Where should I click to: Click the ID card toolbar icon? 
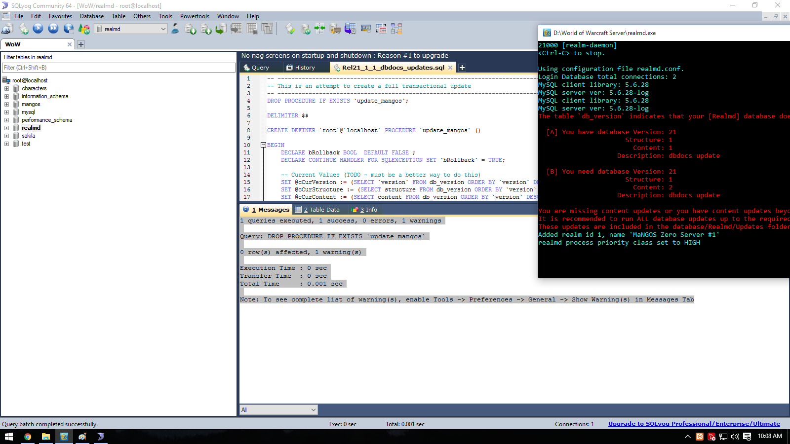366,29
